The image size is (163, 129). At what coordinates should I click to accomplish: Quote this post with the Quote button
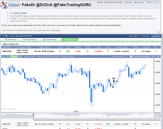click(129, 2)
